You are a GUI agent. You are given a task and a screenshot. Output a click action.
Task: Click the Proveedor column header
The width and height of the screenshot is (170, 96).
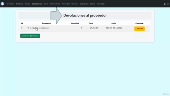coord(46,23)
